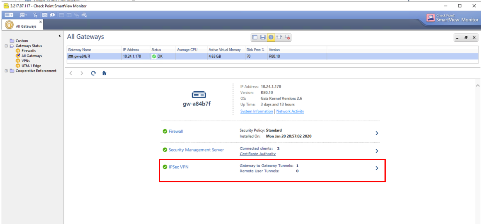Screen dimensions: 482x224
Task: Click the save icon in view toolbar
Action: point(263,37)
